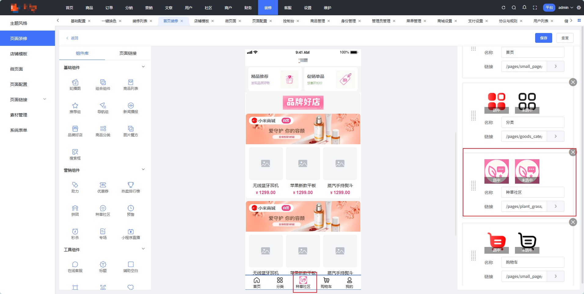Screen dimensions: 584x294
Task: Select the 秒杀 flash sale component
Action: pyautogui.click(x=75, y=233)
